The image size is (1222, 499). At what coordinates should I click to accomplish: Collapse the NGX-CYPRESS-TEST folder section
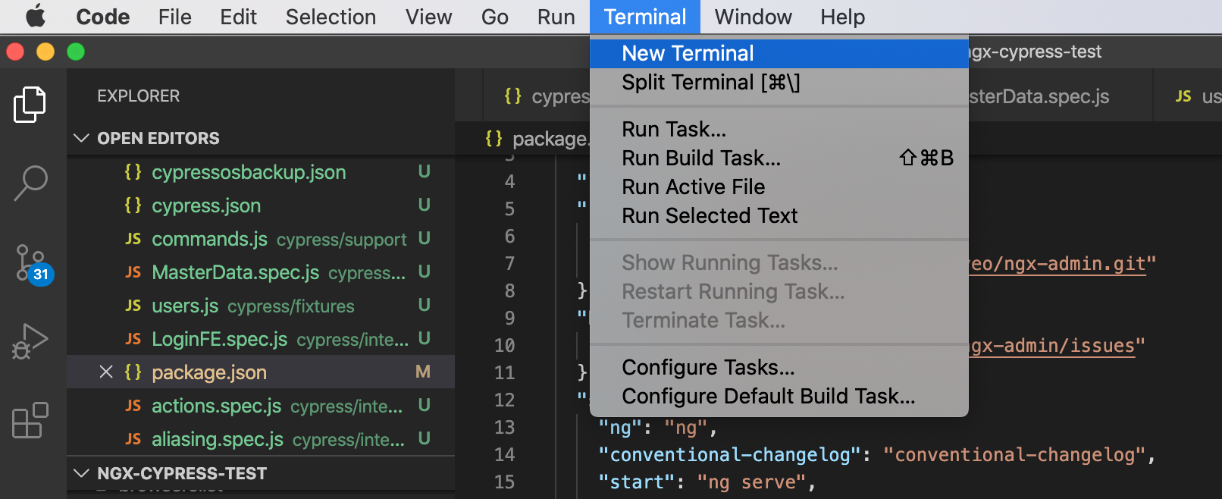[x=81, y=473]
